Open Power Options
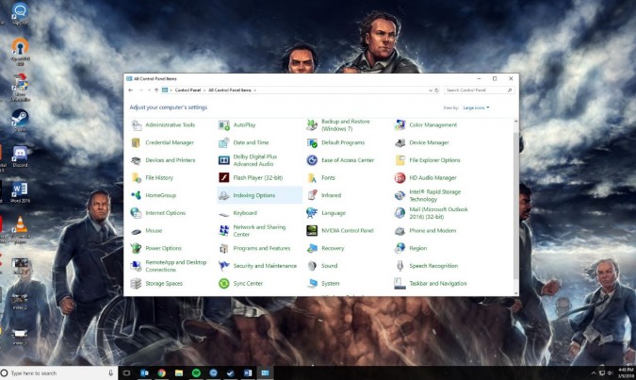The image size is (636, 380). tap(163, 248)
